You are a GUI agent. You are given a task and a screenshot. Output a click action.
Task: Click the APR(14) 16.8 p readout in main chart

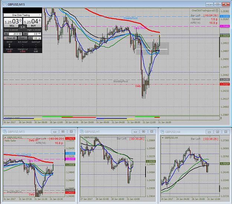pyautogui.click(x=204, y=23)
